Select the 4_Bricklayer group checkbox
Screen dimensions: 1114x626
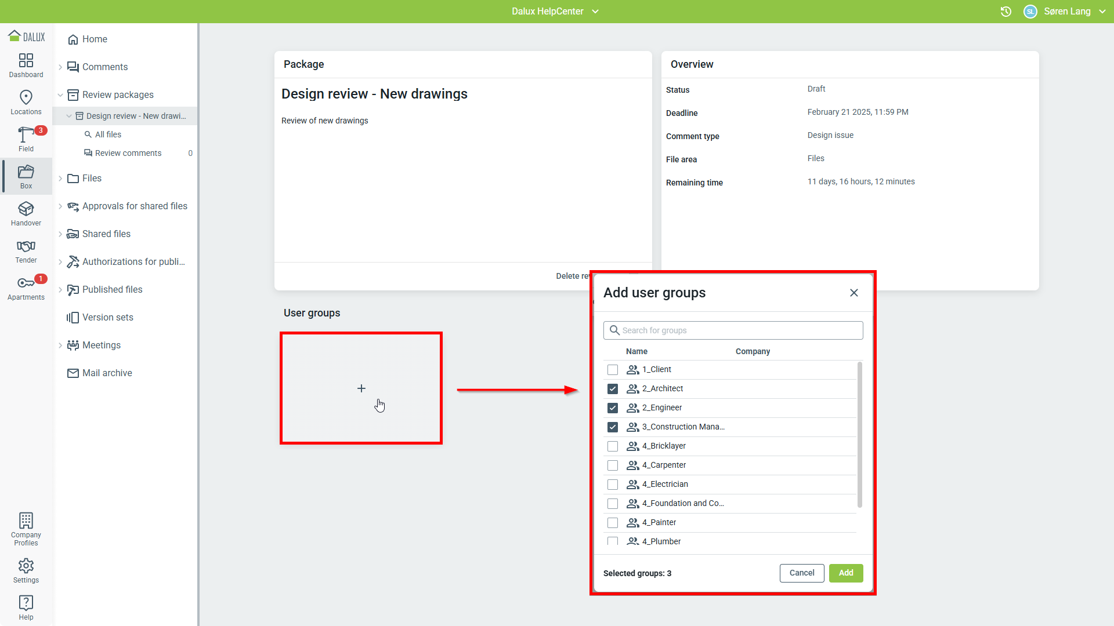pyautogui.click(x=613, y=446)
